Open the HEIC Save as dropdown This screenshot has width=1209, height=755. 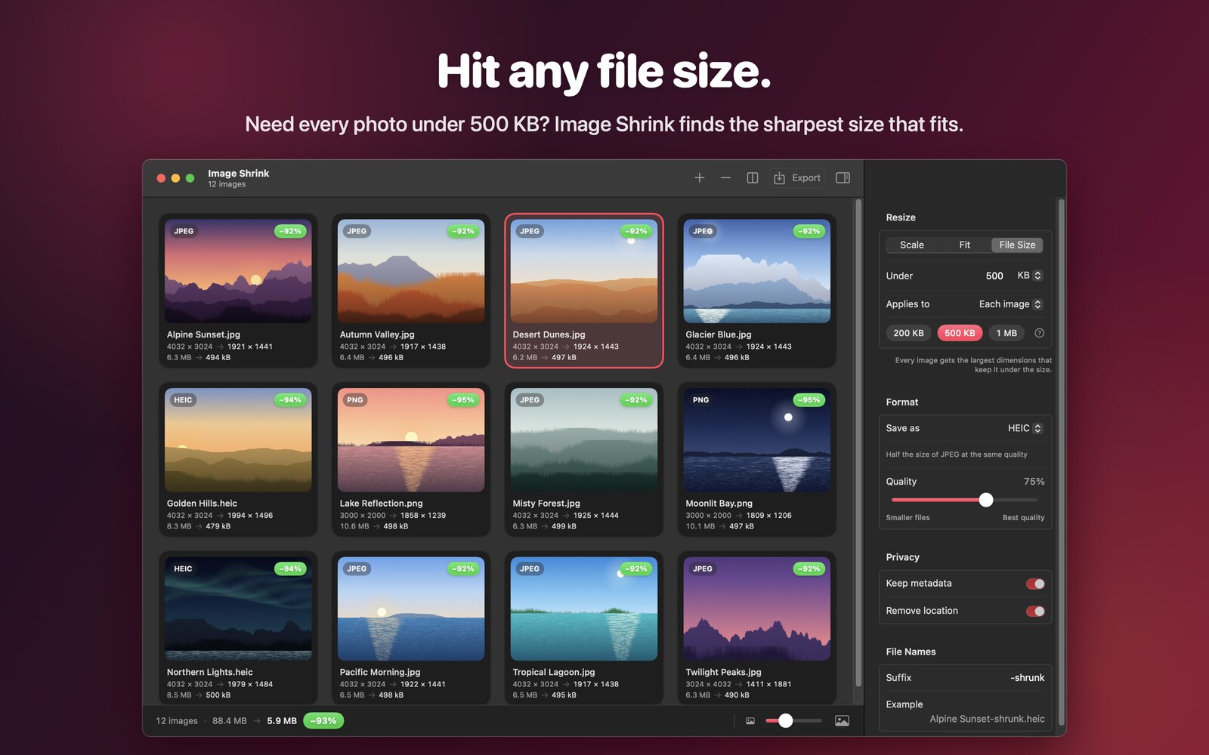pos(1025,428)
